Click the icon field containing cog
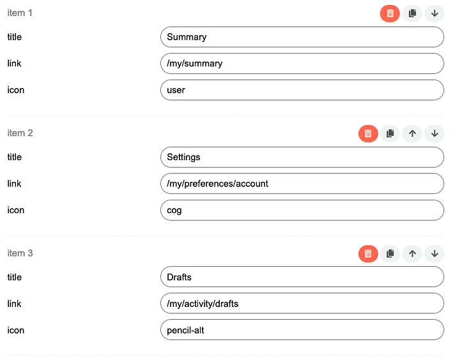 click(x=302, y=210)
